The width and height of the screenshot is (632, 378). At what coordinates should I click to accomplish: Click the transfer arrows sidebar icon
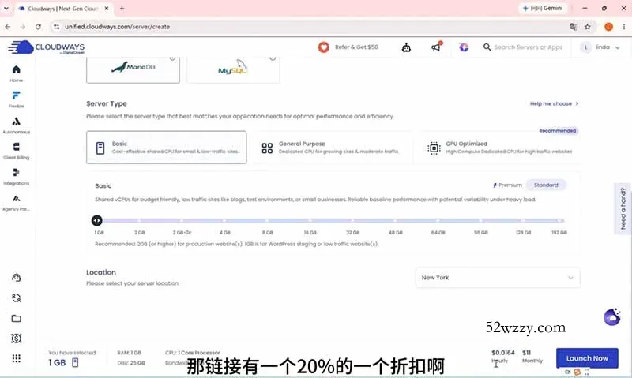click(16, 298)
